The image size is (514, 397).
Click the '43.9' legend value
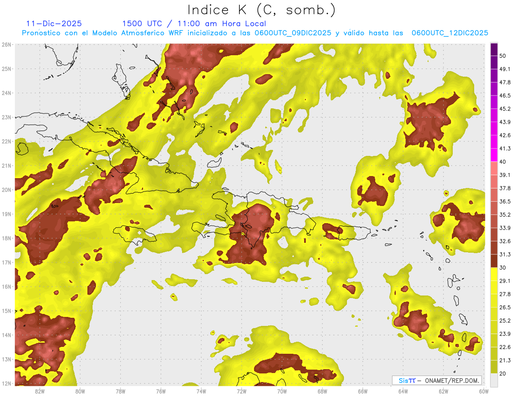(505, 122)
